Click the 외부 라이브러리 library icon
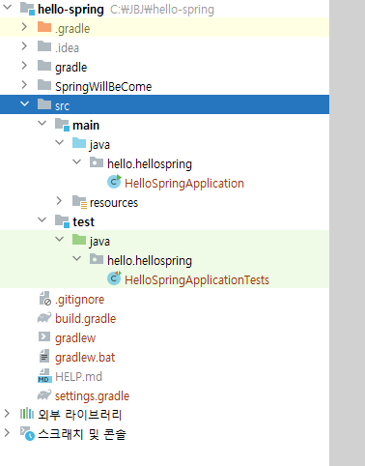Screen dimensions: 365x466 tap(27, 414)
